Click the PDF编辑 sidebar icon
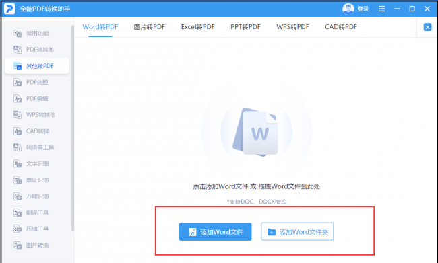The height and width of the screenshot is (263, 438). (x=18, y=98)
